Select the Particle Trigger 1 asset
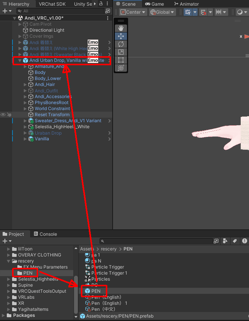Screen dimensions: 249x321 (x=109, y=273)
